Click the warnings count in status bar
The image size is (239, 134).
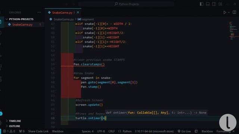[12, 131]
